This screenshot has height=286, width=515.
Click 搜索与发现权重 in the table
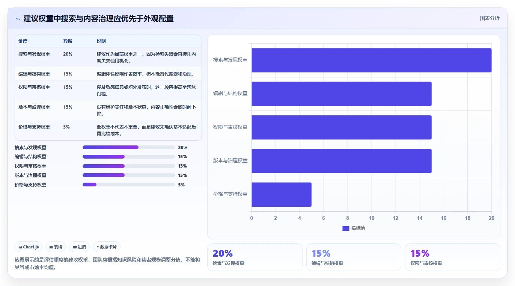[34, 54]
